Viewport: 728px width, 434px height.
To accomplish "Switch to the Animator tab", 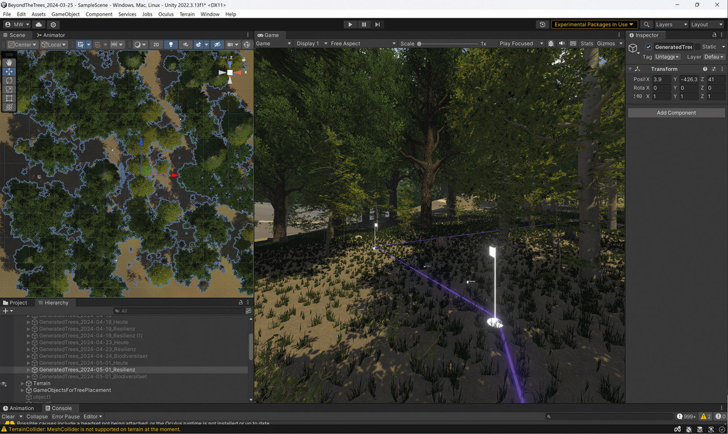I will click(50, 35).
